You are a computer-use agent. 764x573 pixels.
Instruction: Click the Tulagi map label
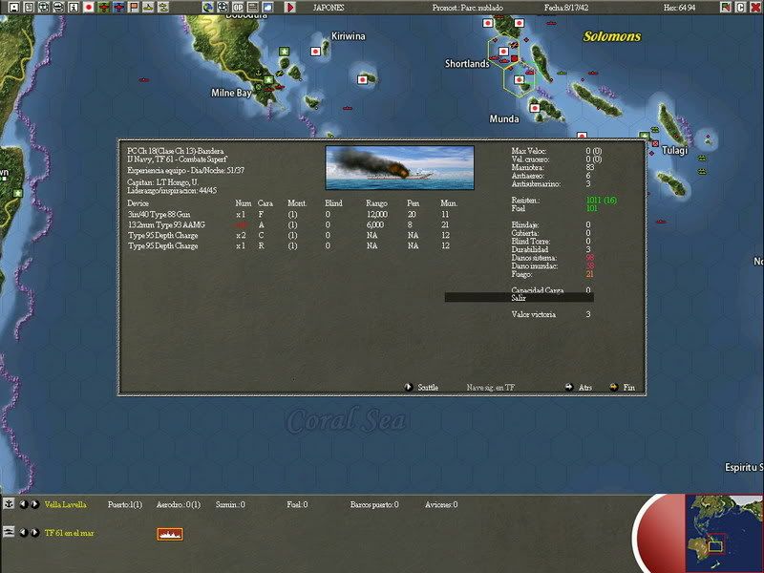tap(675, 150)
